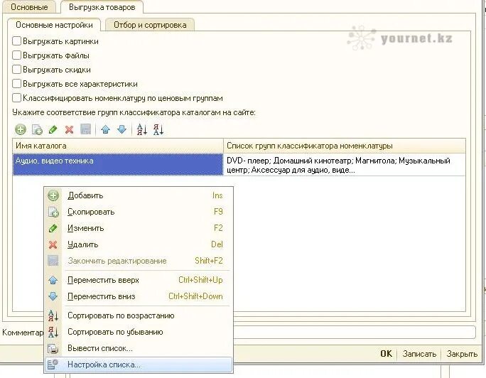
Task: Pick Сортировать по возрастанию menu item
Action: (x=139, y=315)
